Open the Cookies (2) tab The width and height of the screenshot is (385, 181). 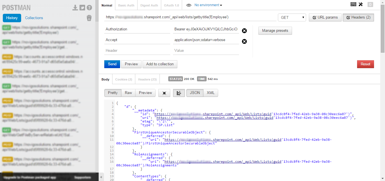(x=123, y=79)
